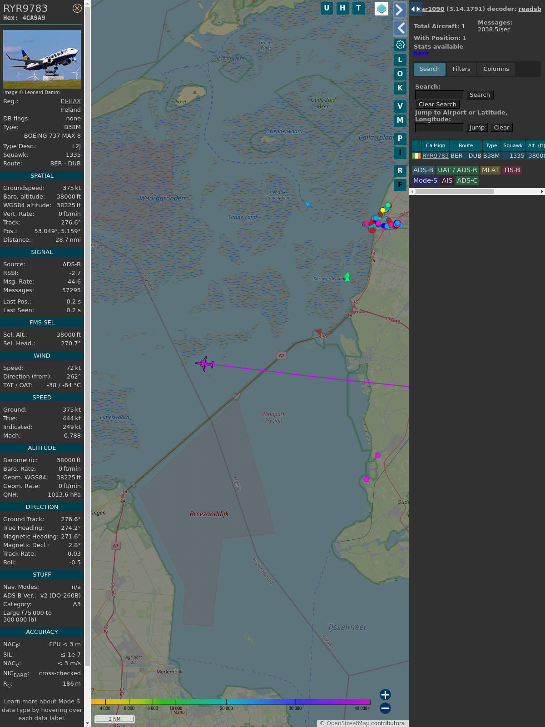Toggle the L map button
This screenshot has height=727, width=545.
(x=400, y=60)
